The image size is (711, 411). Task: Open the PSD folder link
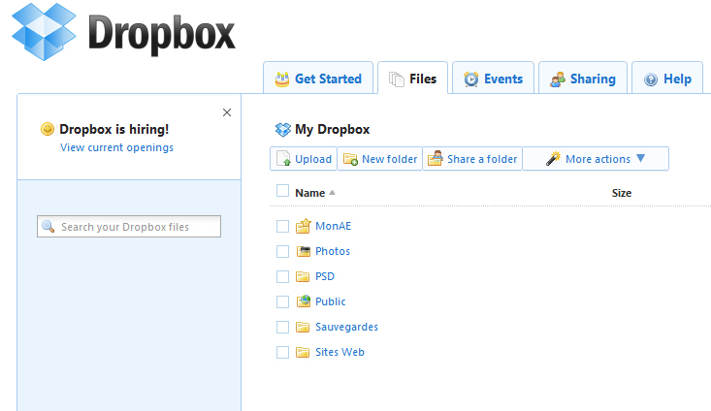click(325, 276)
